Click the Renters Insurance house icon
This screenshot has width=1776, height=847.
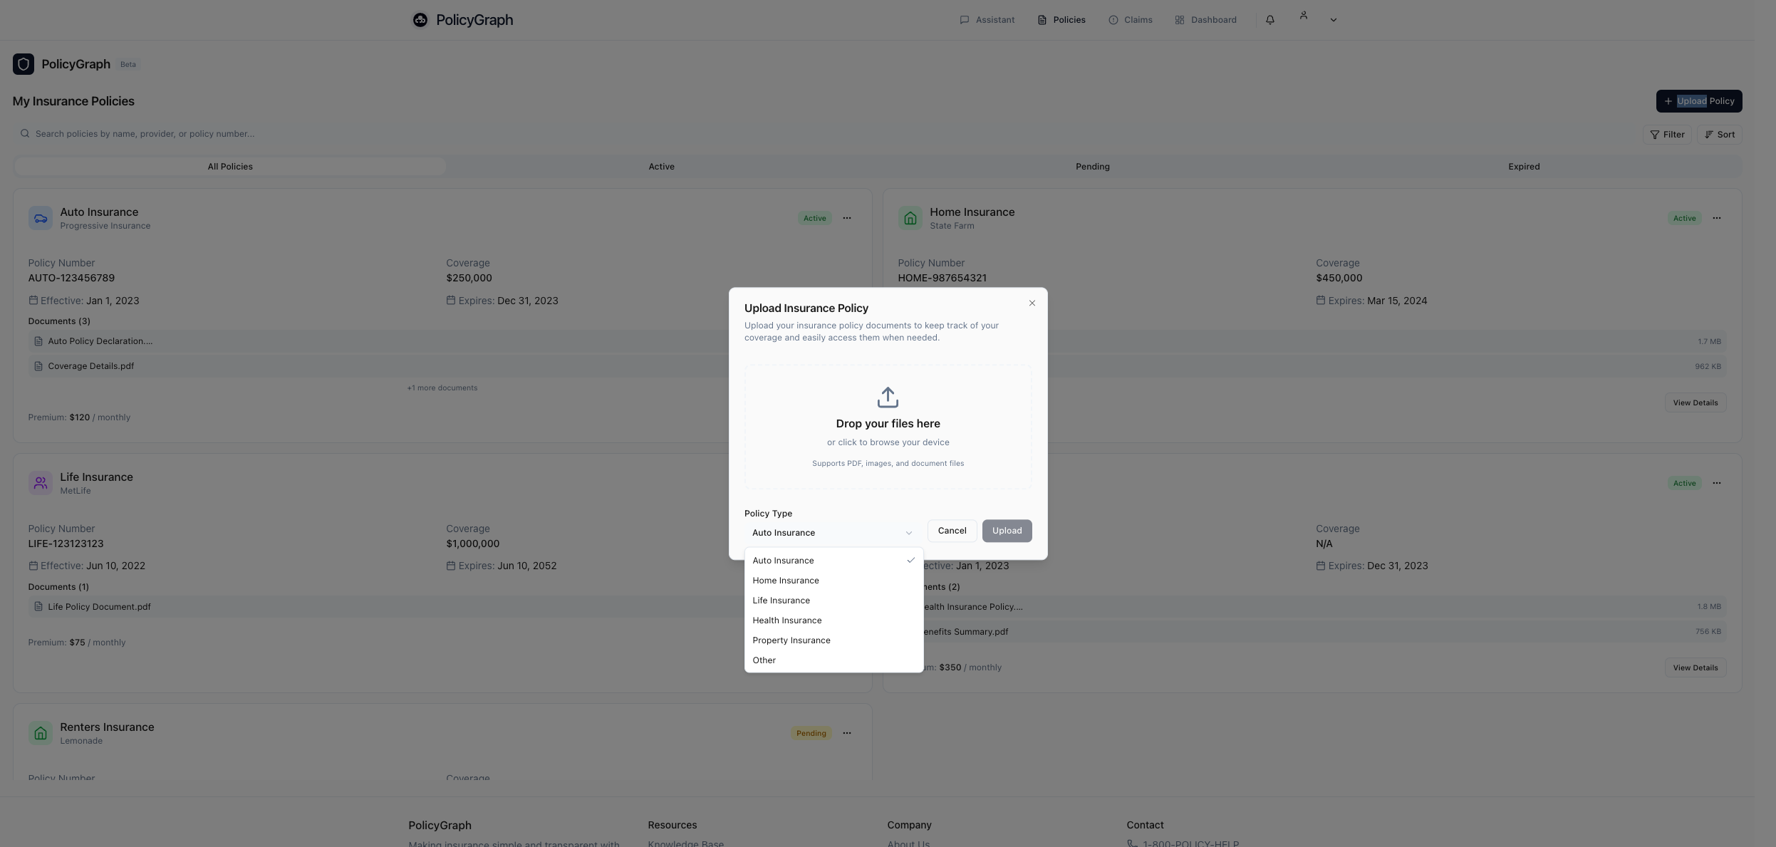tap(41, 732)
